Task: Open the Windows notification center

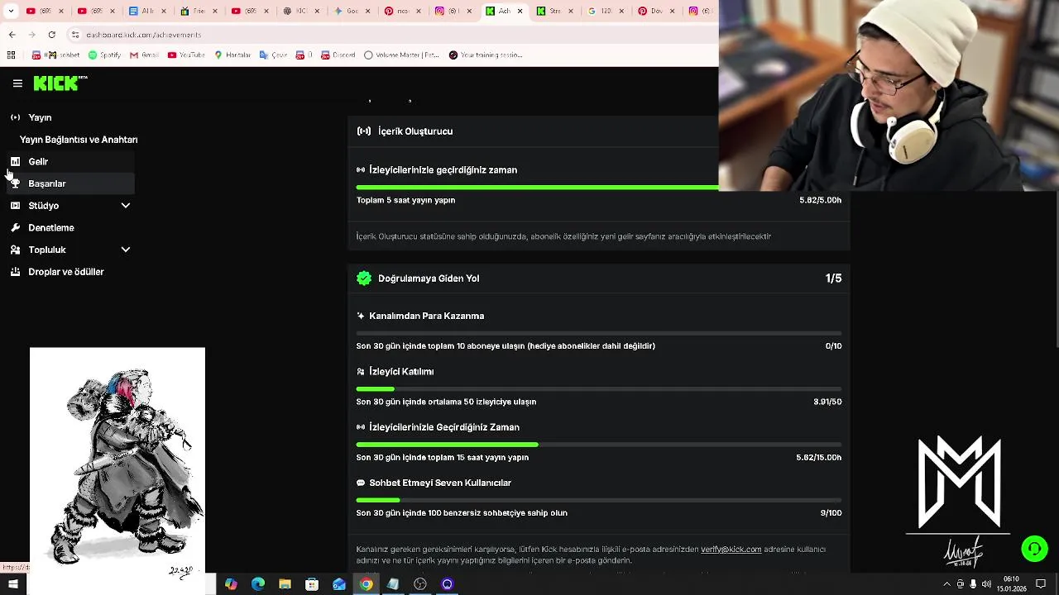Action: click(1041, 584)
